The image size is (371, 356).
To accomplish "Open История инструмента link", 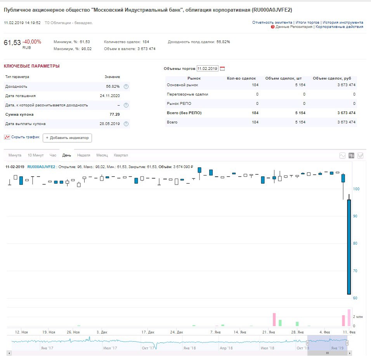I will coord(343,23).
